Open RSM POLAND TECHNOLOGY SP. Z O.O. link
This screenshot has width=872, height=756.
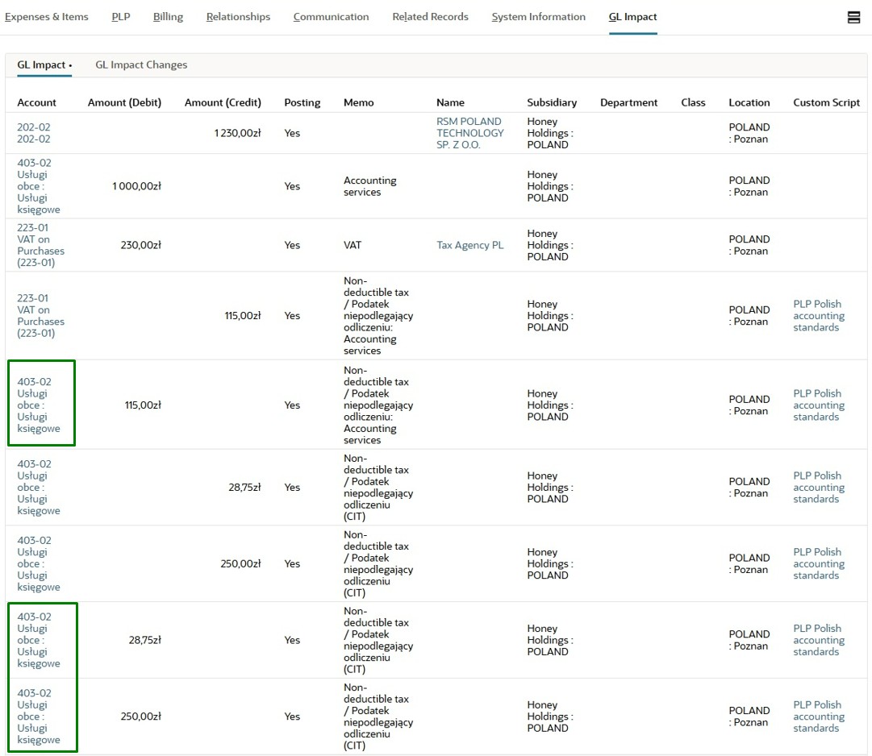[469, 133]
